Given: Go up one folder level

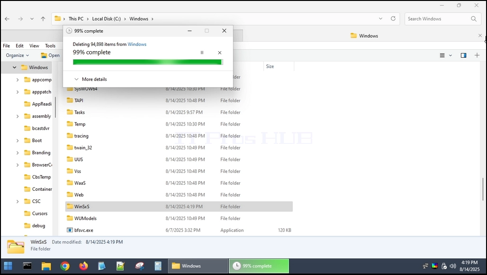Looking at the screenshot, I should tap(43, 19).
